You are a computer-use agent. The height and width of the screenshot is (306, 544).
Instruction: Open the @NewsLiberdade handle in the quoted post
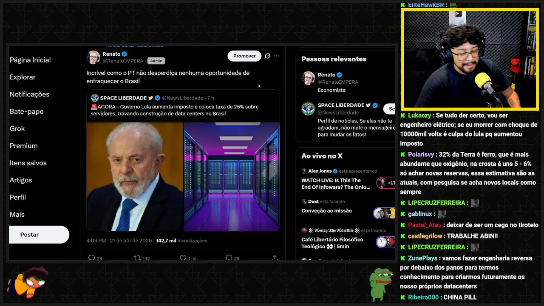click(x=182, y=98)
